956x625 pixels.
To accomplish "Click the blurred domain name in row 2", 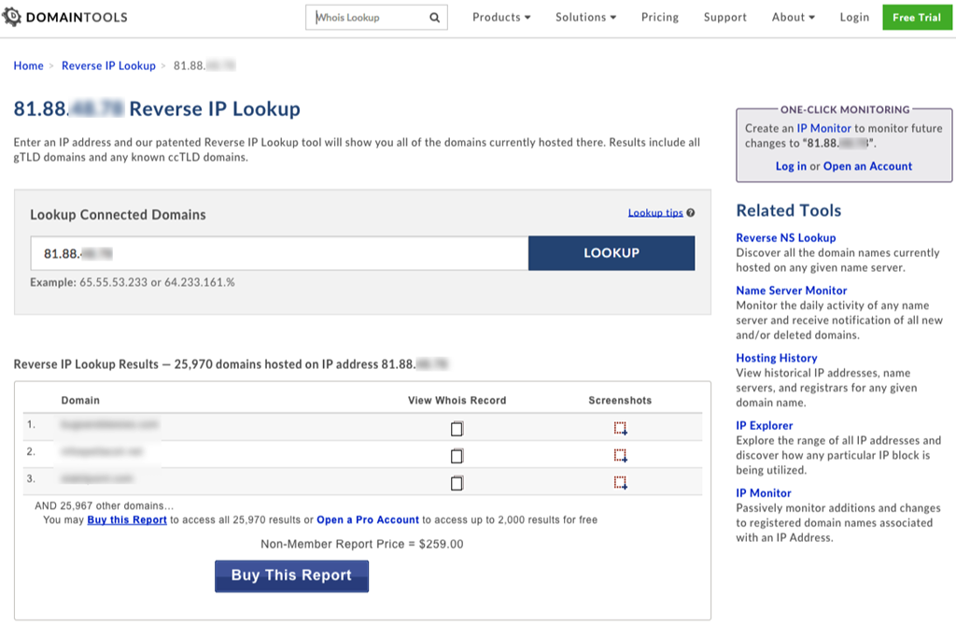I will (x=102, y=451).
